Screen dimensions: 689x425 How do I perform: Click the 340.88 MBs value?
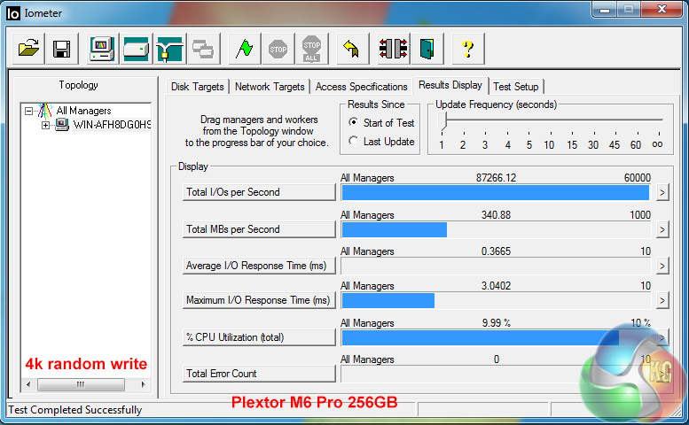point(496,215)
